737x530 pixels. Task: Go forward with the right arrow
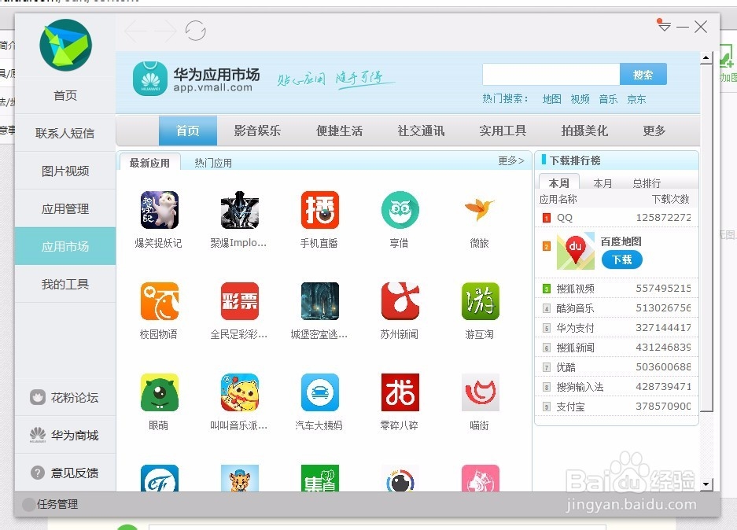click(x=165, y=31)
